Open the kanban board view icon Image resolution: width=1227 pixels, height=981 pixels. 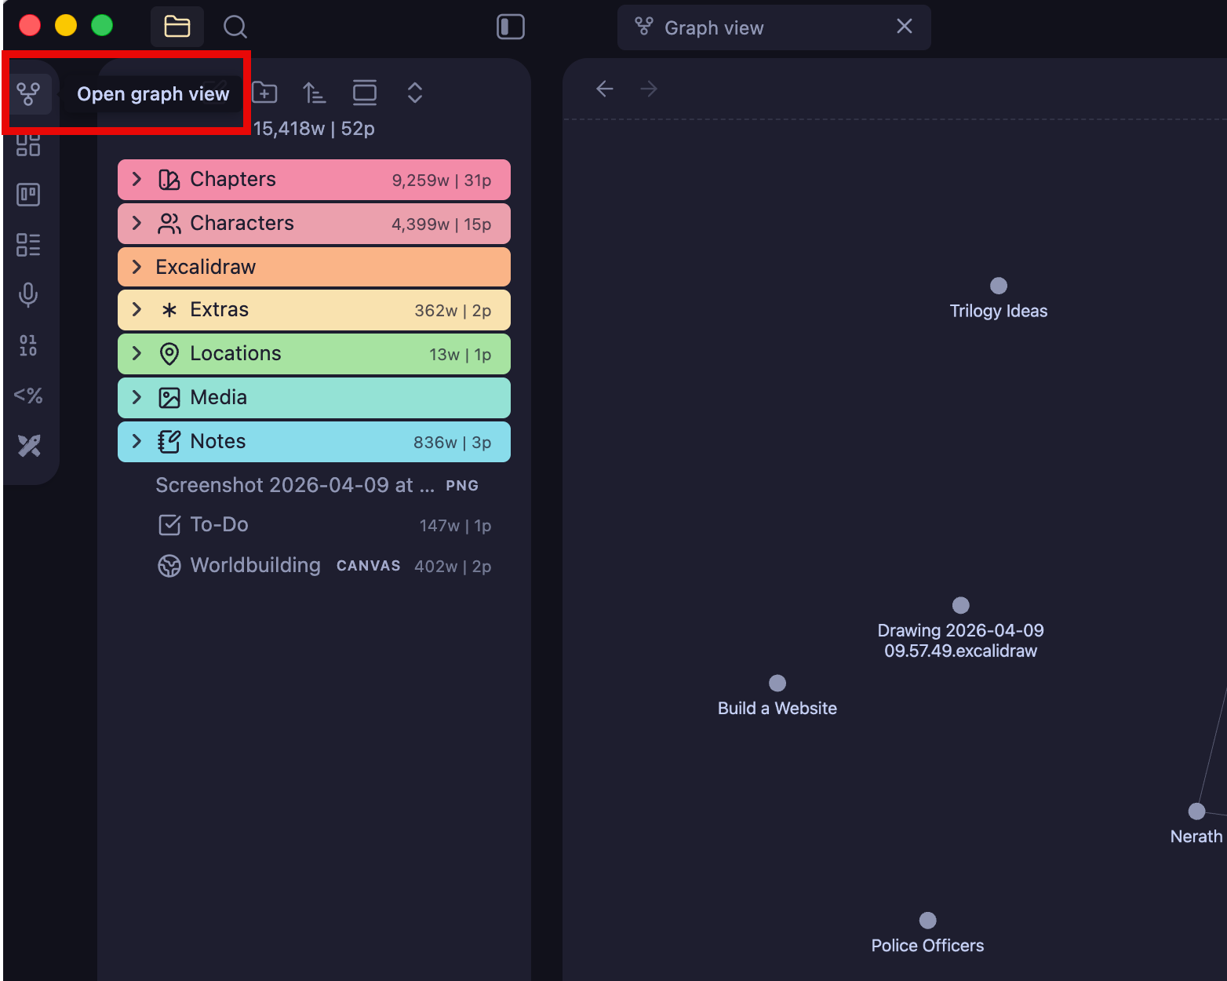28,195
